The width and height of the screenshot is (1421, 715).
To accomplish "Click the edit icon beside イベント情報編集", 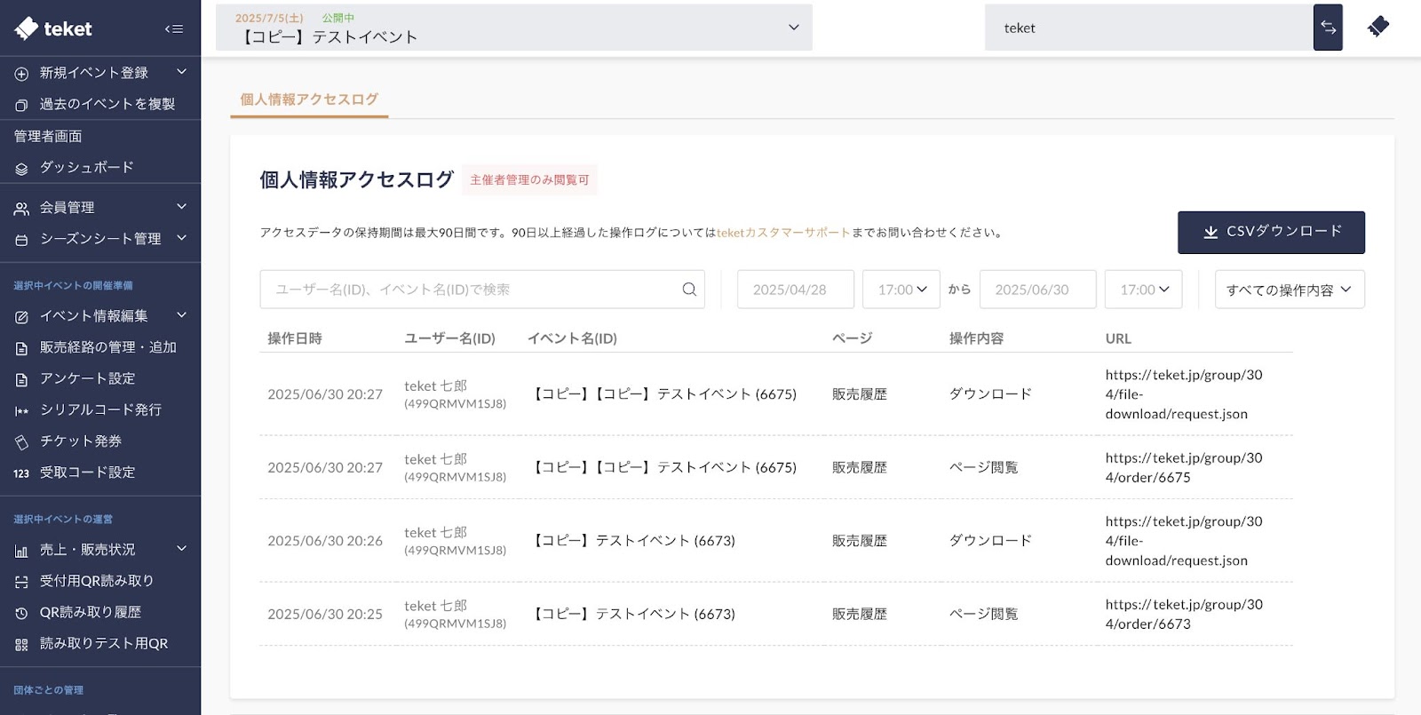I will click(x=21, y=316).
